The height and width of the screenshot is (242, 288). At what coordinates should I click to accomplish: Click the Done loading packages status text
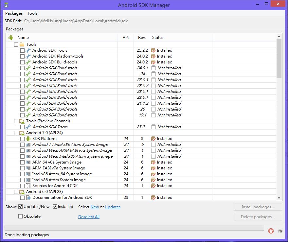coord(27,235)
